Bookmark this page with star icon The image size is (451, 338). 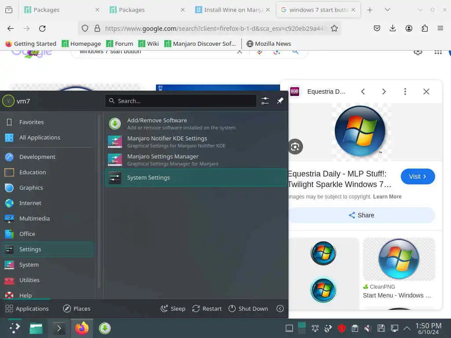coord(334,29)
